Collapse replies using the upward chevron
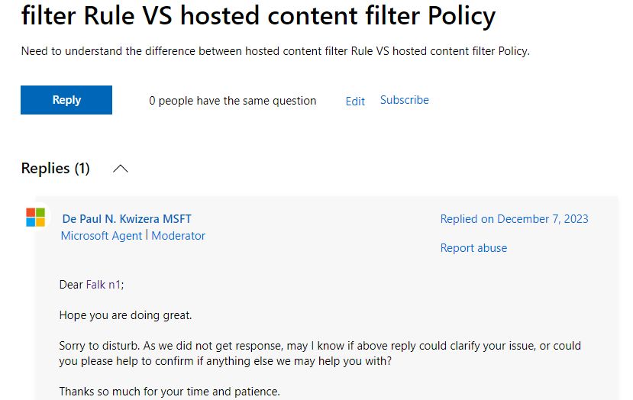 click(121, 168)
